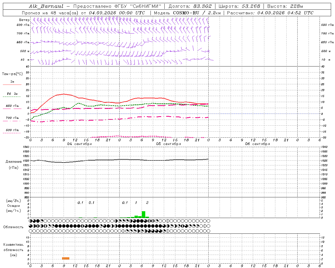Click the precipitation amount label '2'

coord(147,203)
